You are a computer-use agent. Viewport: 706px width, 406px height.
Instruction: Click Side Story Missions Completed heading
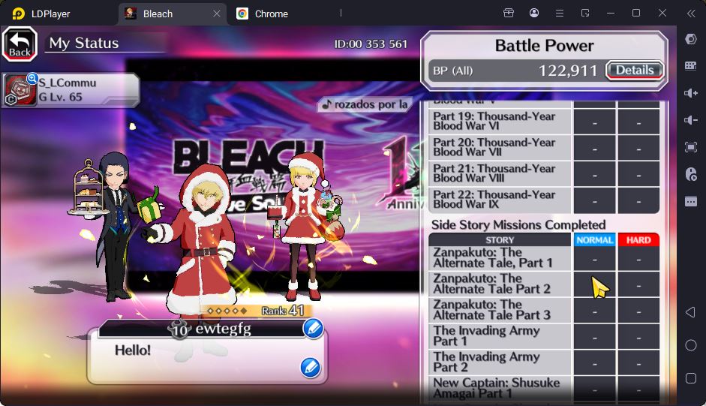[x=518, y=224]
